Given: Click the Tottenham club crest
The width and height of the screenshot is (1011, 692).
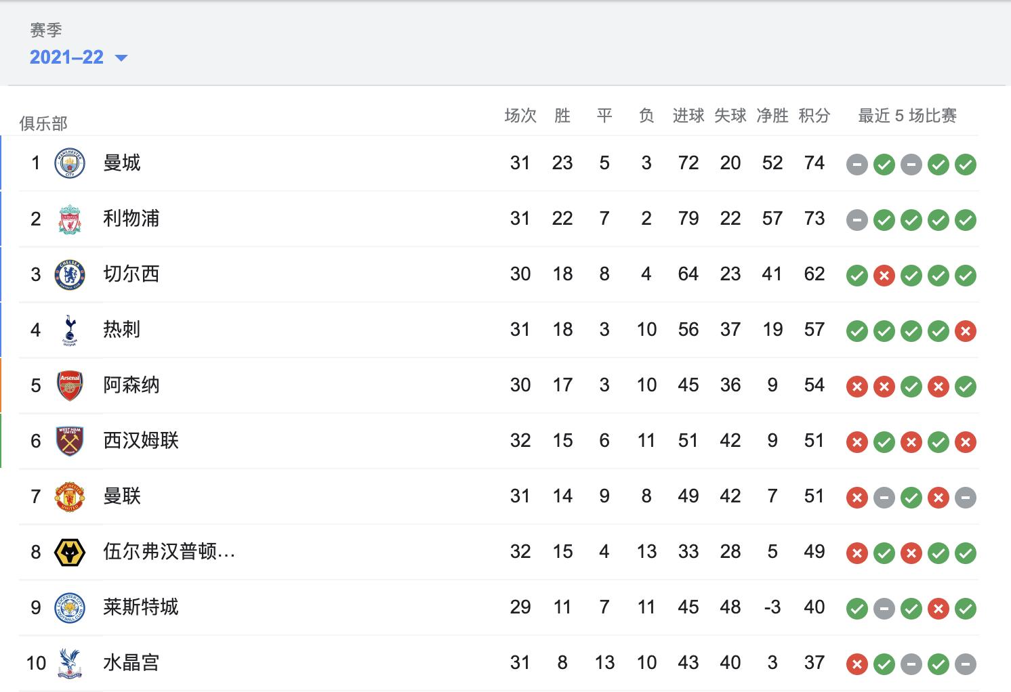Looking at the screenshot, I should tap(70, 330).
